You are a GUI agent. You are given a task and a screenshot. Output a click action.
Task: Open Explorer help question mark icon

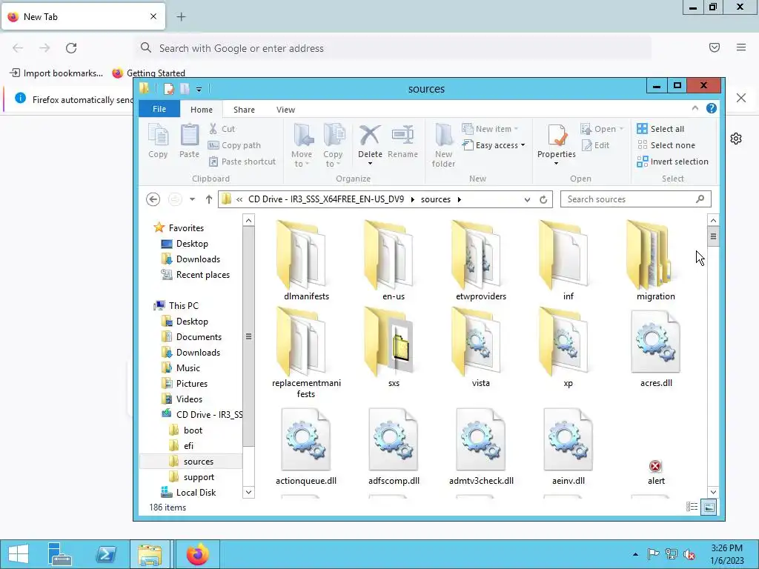(711, 108)
